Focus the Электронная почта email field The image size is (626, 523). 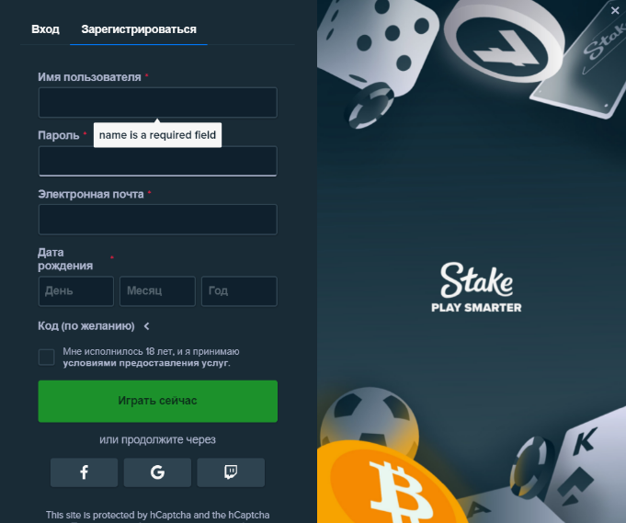(x=158, y=219)
